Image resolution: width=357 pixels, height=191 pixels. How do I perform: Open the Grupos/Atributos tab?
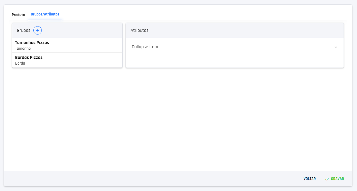click(45, 14)
